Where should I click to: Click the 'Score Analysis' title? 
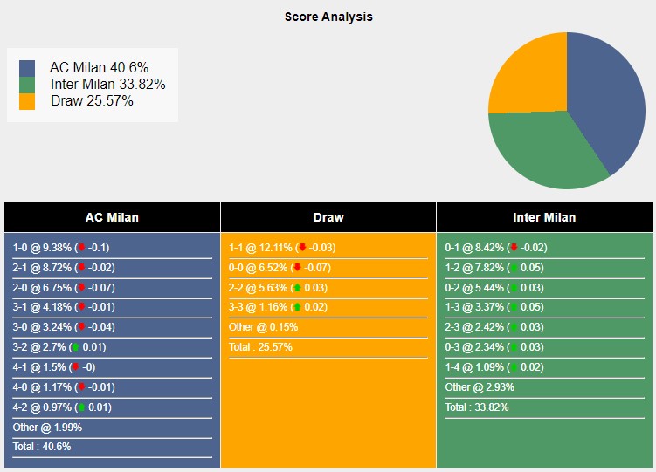(328, 17)
